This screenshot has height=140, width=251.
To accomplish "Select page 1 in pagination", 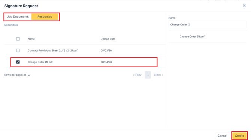I will [148, 75].
